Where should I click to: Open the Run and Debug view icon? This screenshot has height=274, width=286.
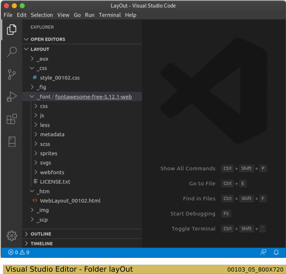12,97
